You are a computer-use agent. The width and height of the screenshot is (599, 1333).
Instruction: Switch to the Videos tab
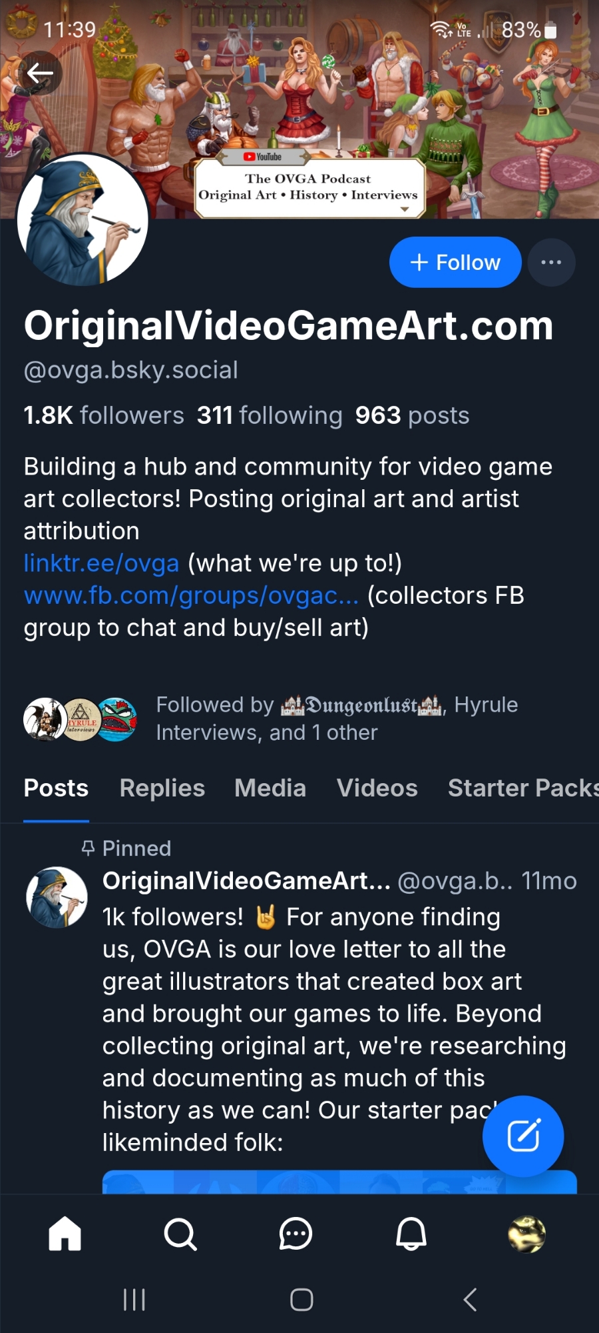point(377,788)
